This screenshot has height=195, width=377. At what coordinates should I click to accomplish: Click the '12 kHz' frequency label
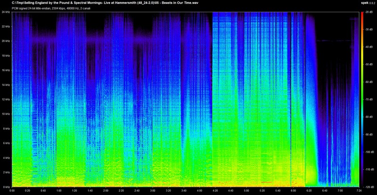click(6, 99)
